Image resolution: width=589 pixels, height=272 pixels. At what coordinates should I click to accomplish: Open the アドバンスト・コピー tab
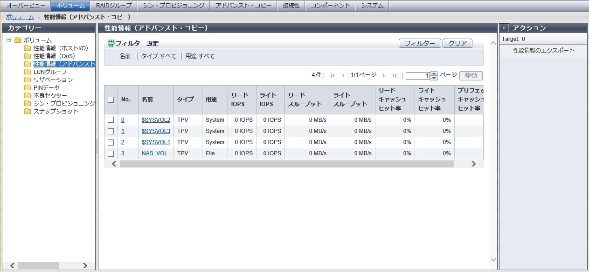coord(243,6)
